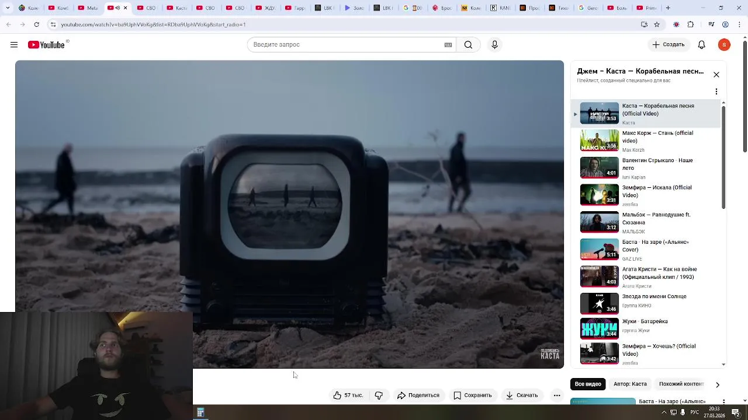
Task: Select the 'Похожий контент' filter chip
Action: pyautogui.click(x=681, y=384)
